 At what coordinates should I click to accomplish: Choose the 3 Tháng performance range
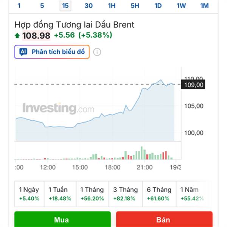[126, 194]
